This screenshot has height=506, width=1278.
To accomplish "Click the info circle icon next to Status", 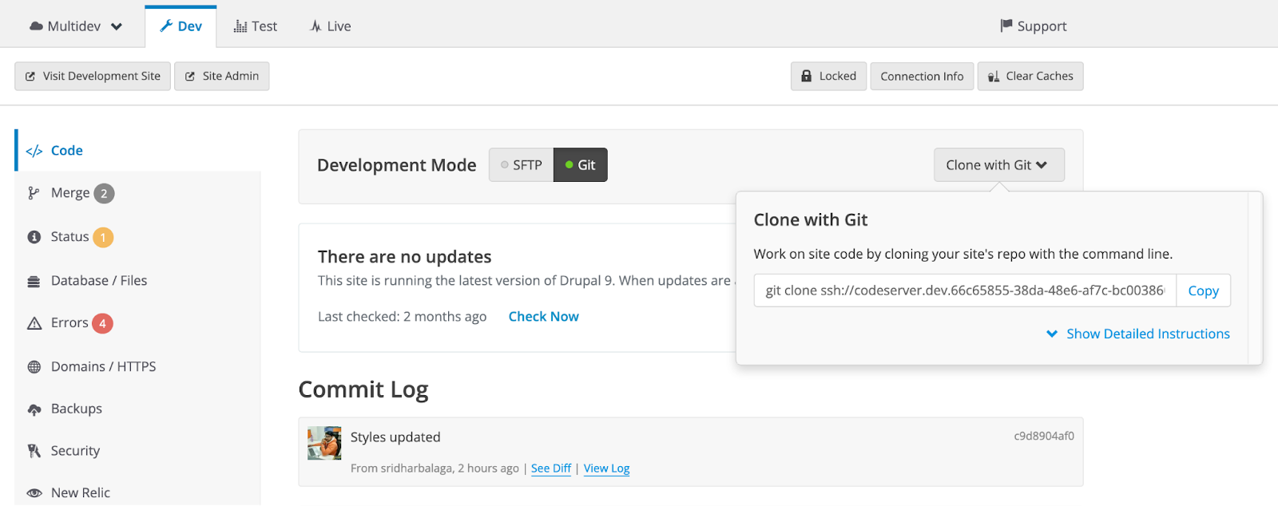I will (34, 237).
